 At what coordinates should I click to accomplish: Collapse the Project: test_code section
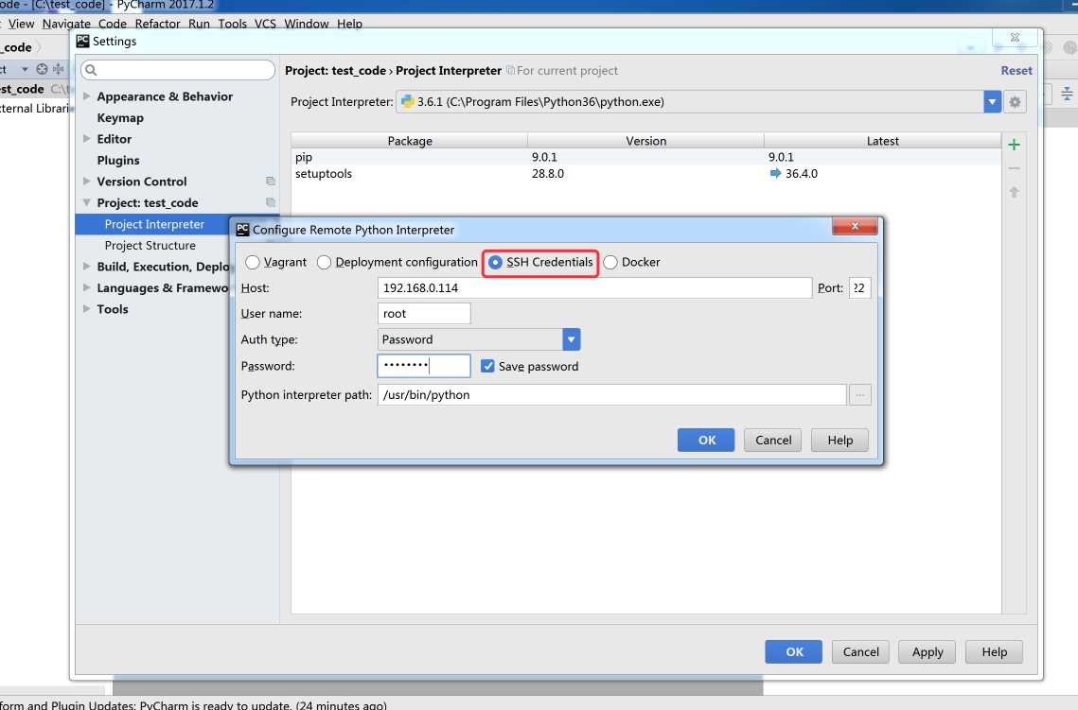87,202
